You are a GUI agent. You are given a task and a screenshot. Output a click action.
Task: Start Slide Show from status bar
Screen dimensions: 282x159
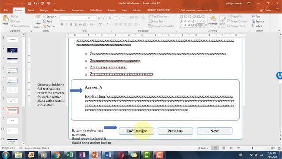239,148
